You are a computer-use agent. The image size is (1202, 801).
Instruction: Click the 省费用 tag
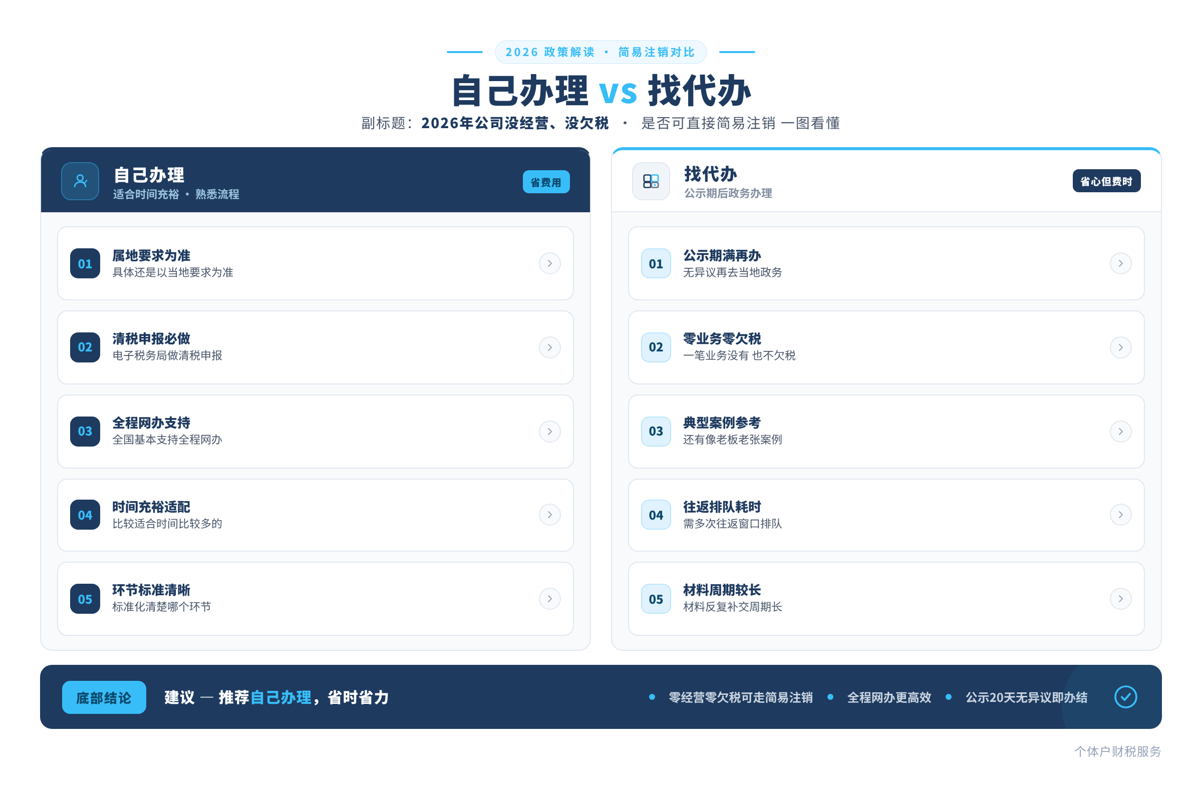[546, 182]
